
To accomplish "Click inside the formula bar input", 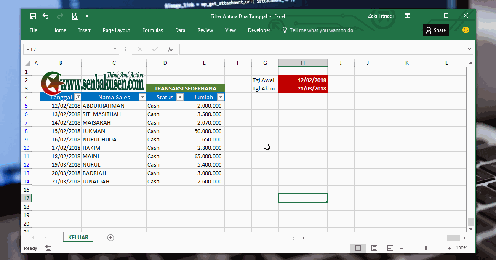I will click(323, 49).
